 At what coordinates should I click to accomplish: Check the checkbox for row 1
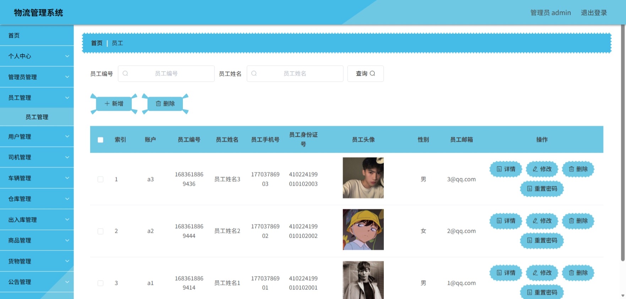pyautogui.click(x=100, y=179)
